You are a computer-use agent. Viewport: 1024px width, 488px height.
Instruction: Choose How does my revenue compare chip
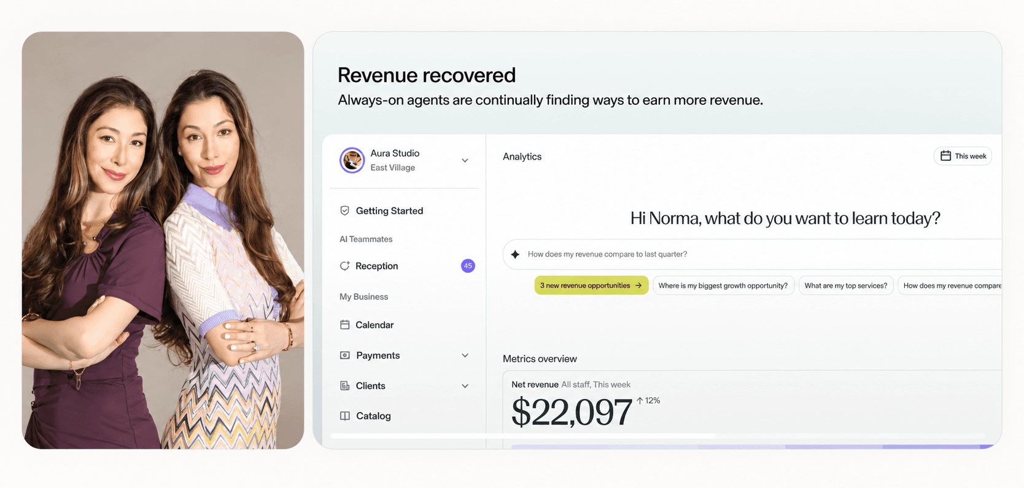950,285
